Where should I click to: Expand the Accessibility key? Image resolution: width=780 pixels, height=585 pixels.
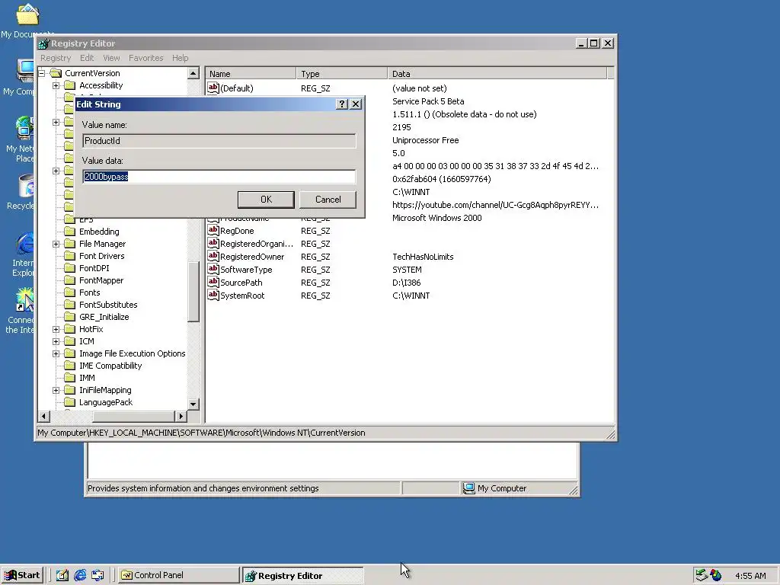point(56,85)
